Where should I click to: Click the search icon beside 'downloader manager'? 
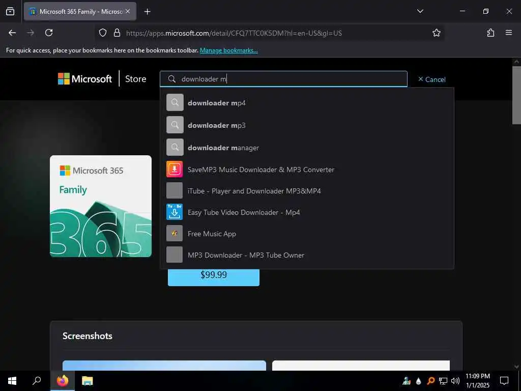click(x=175, y=147)
